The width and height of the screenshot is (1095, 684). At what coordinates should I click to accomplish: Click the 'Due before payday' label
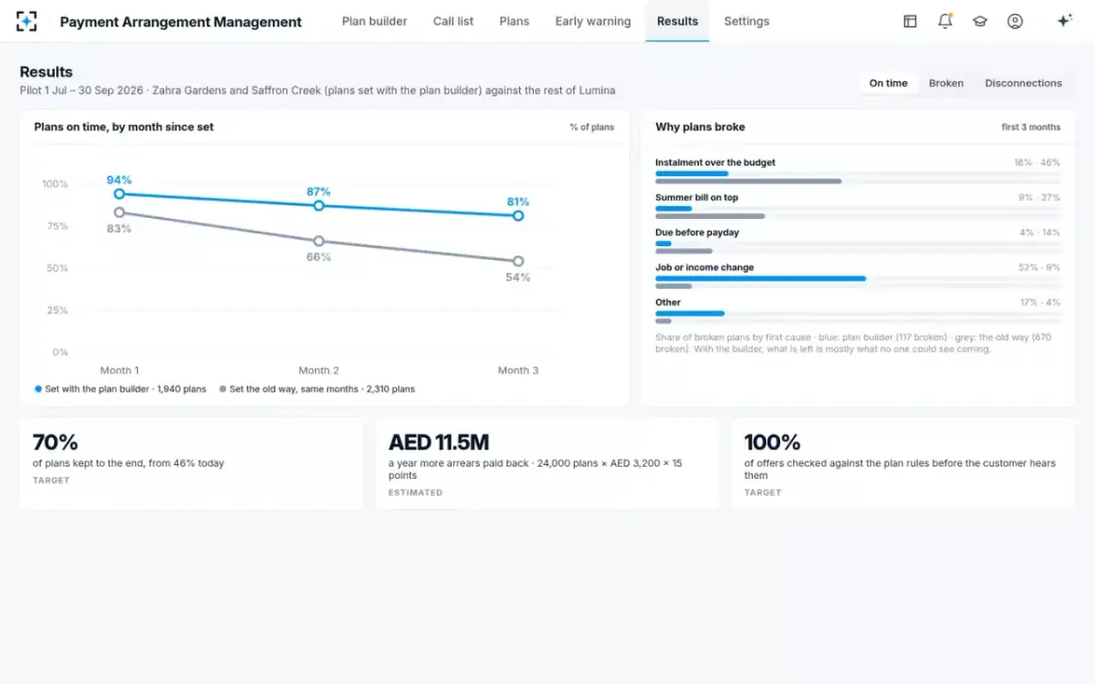[697, 233]
